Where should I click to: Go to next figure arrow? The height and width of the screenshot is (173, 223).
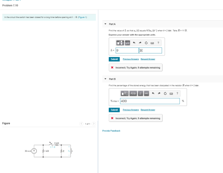coord(94,124)
